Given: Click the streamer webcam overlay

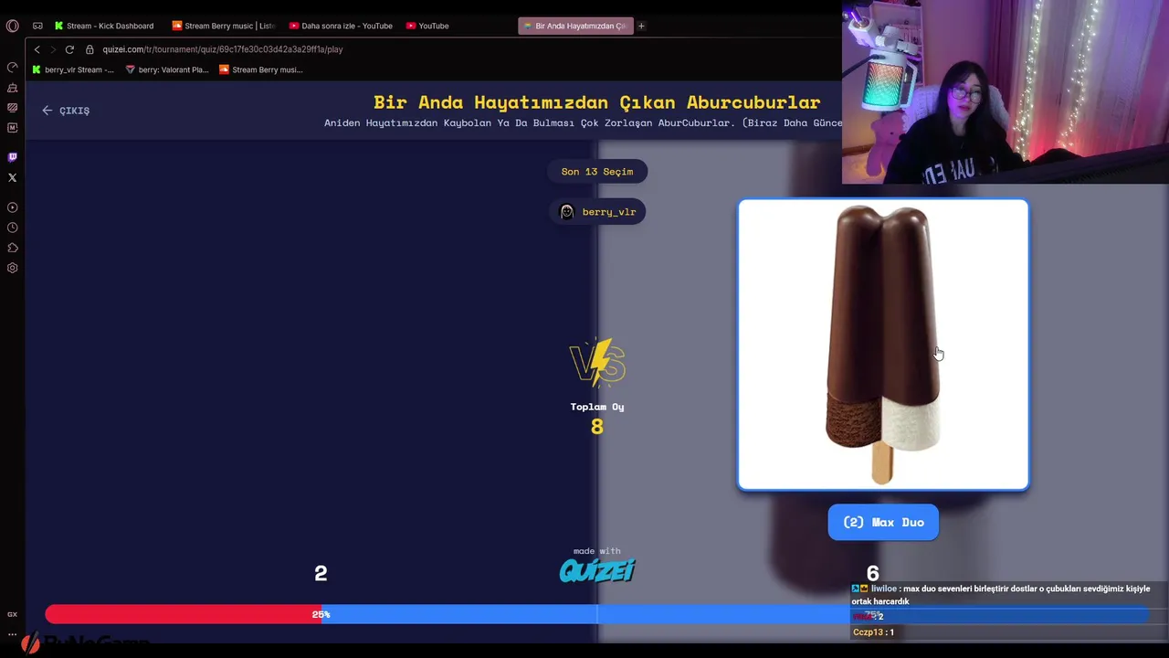Looking at the screenshot, I should point(1005,91).
